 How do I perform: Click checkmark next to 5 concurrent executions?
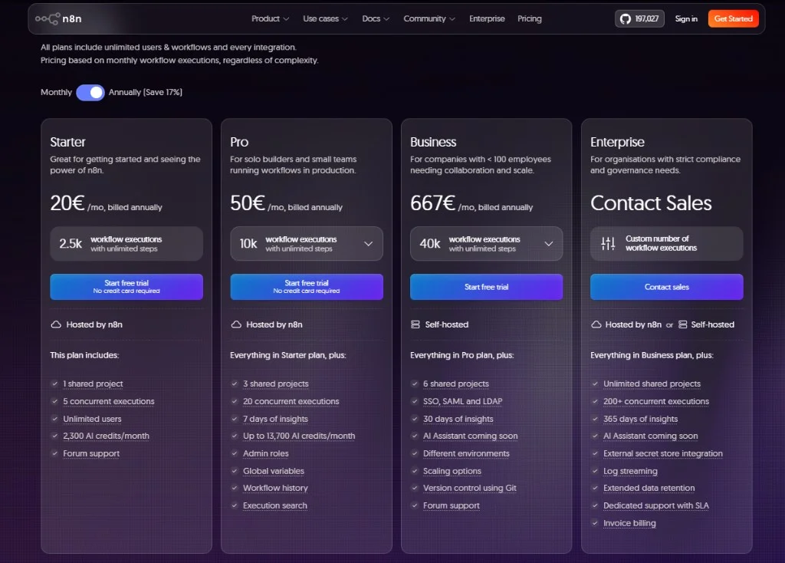[54, 401]
